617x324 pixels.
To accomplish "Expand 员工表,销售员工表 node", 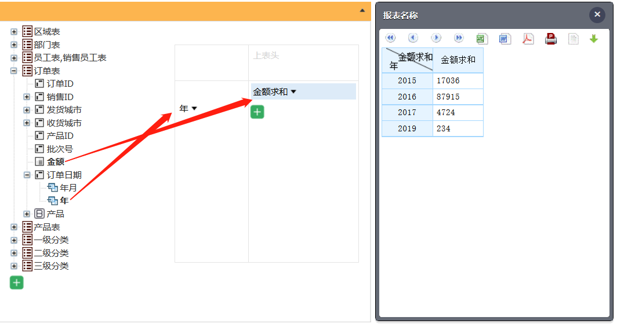I will click(x=14, y=58).
